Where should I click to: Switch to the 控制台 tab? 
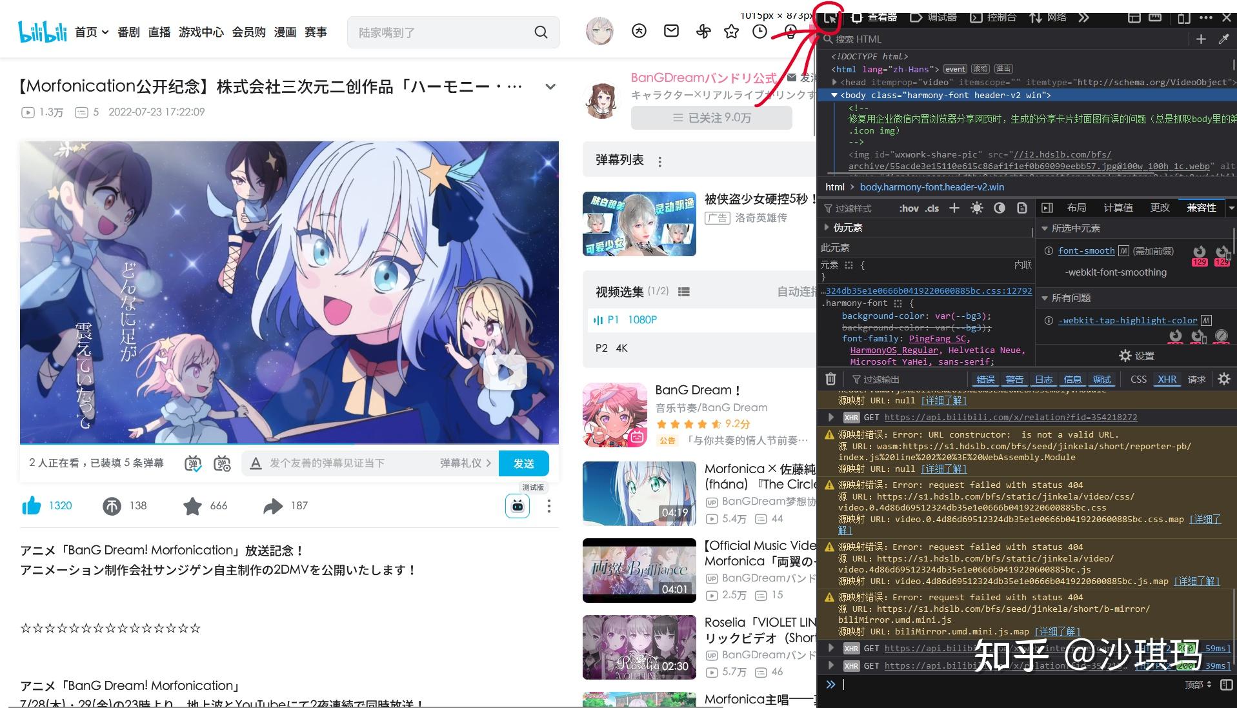(993, 17)
